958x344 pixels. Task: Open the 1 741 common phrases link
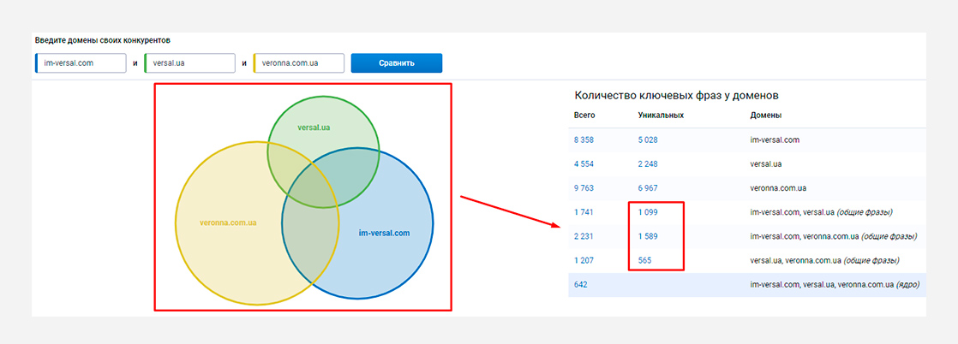[x=584, y=212]
